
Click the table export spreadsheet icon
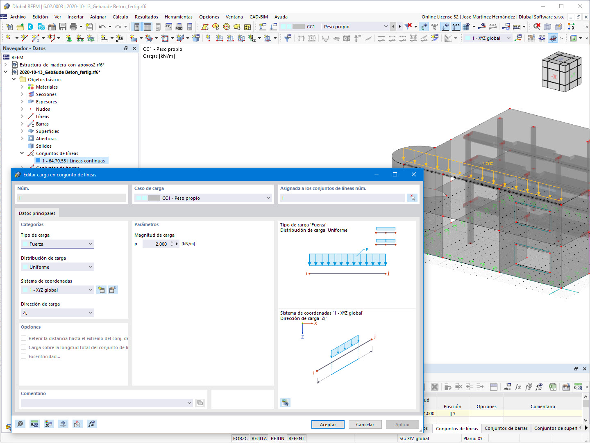(553, 387)
